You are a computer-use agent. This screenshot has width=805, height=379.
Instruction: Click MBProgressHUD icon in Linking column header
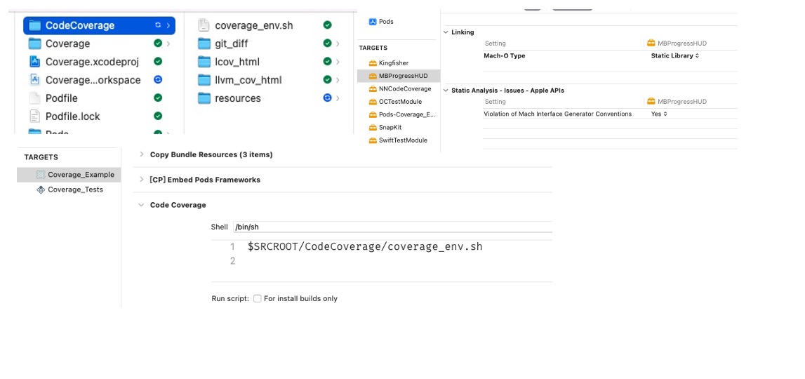click(651, 43)
